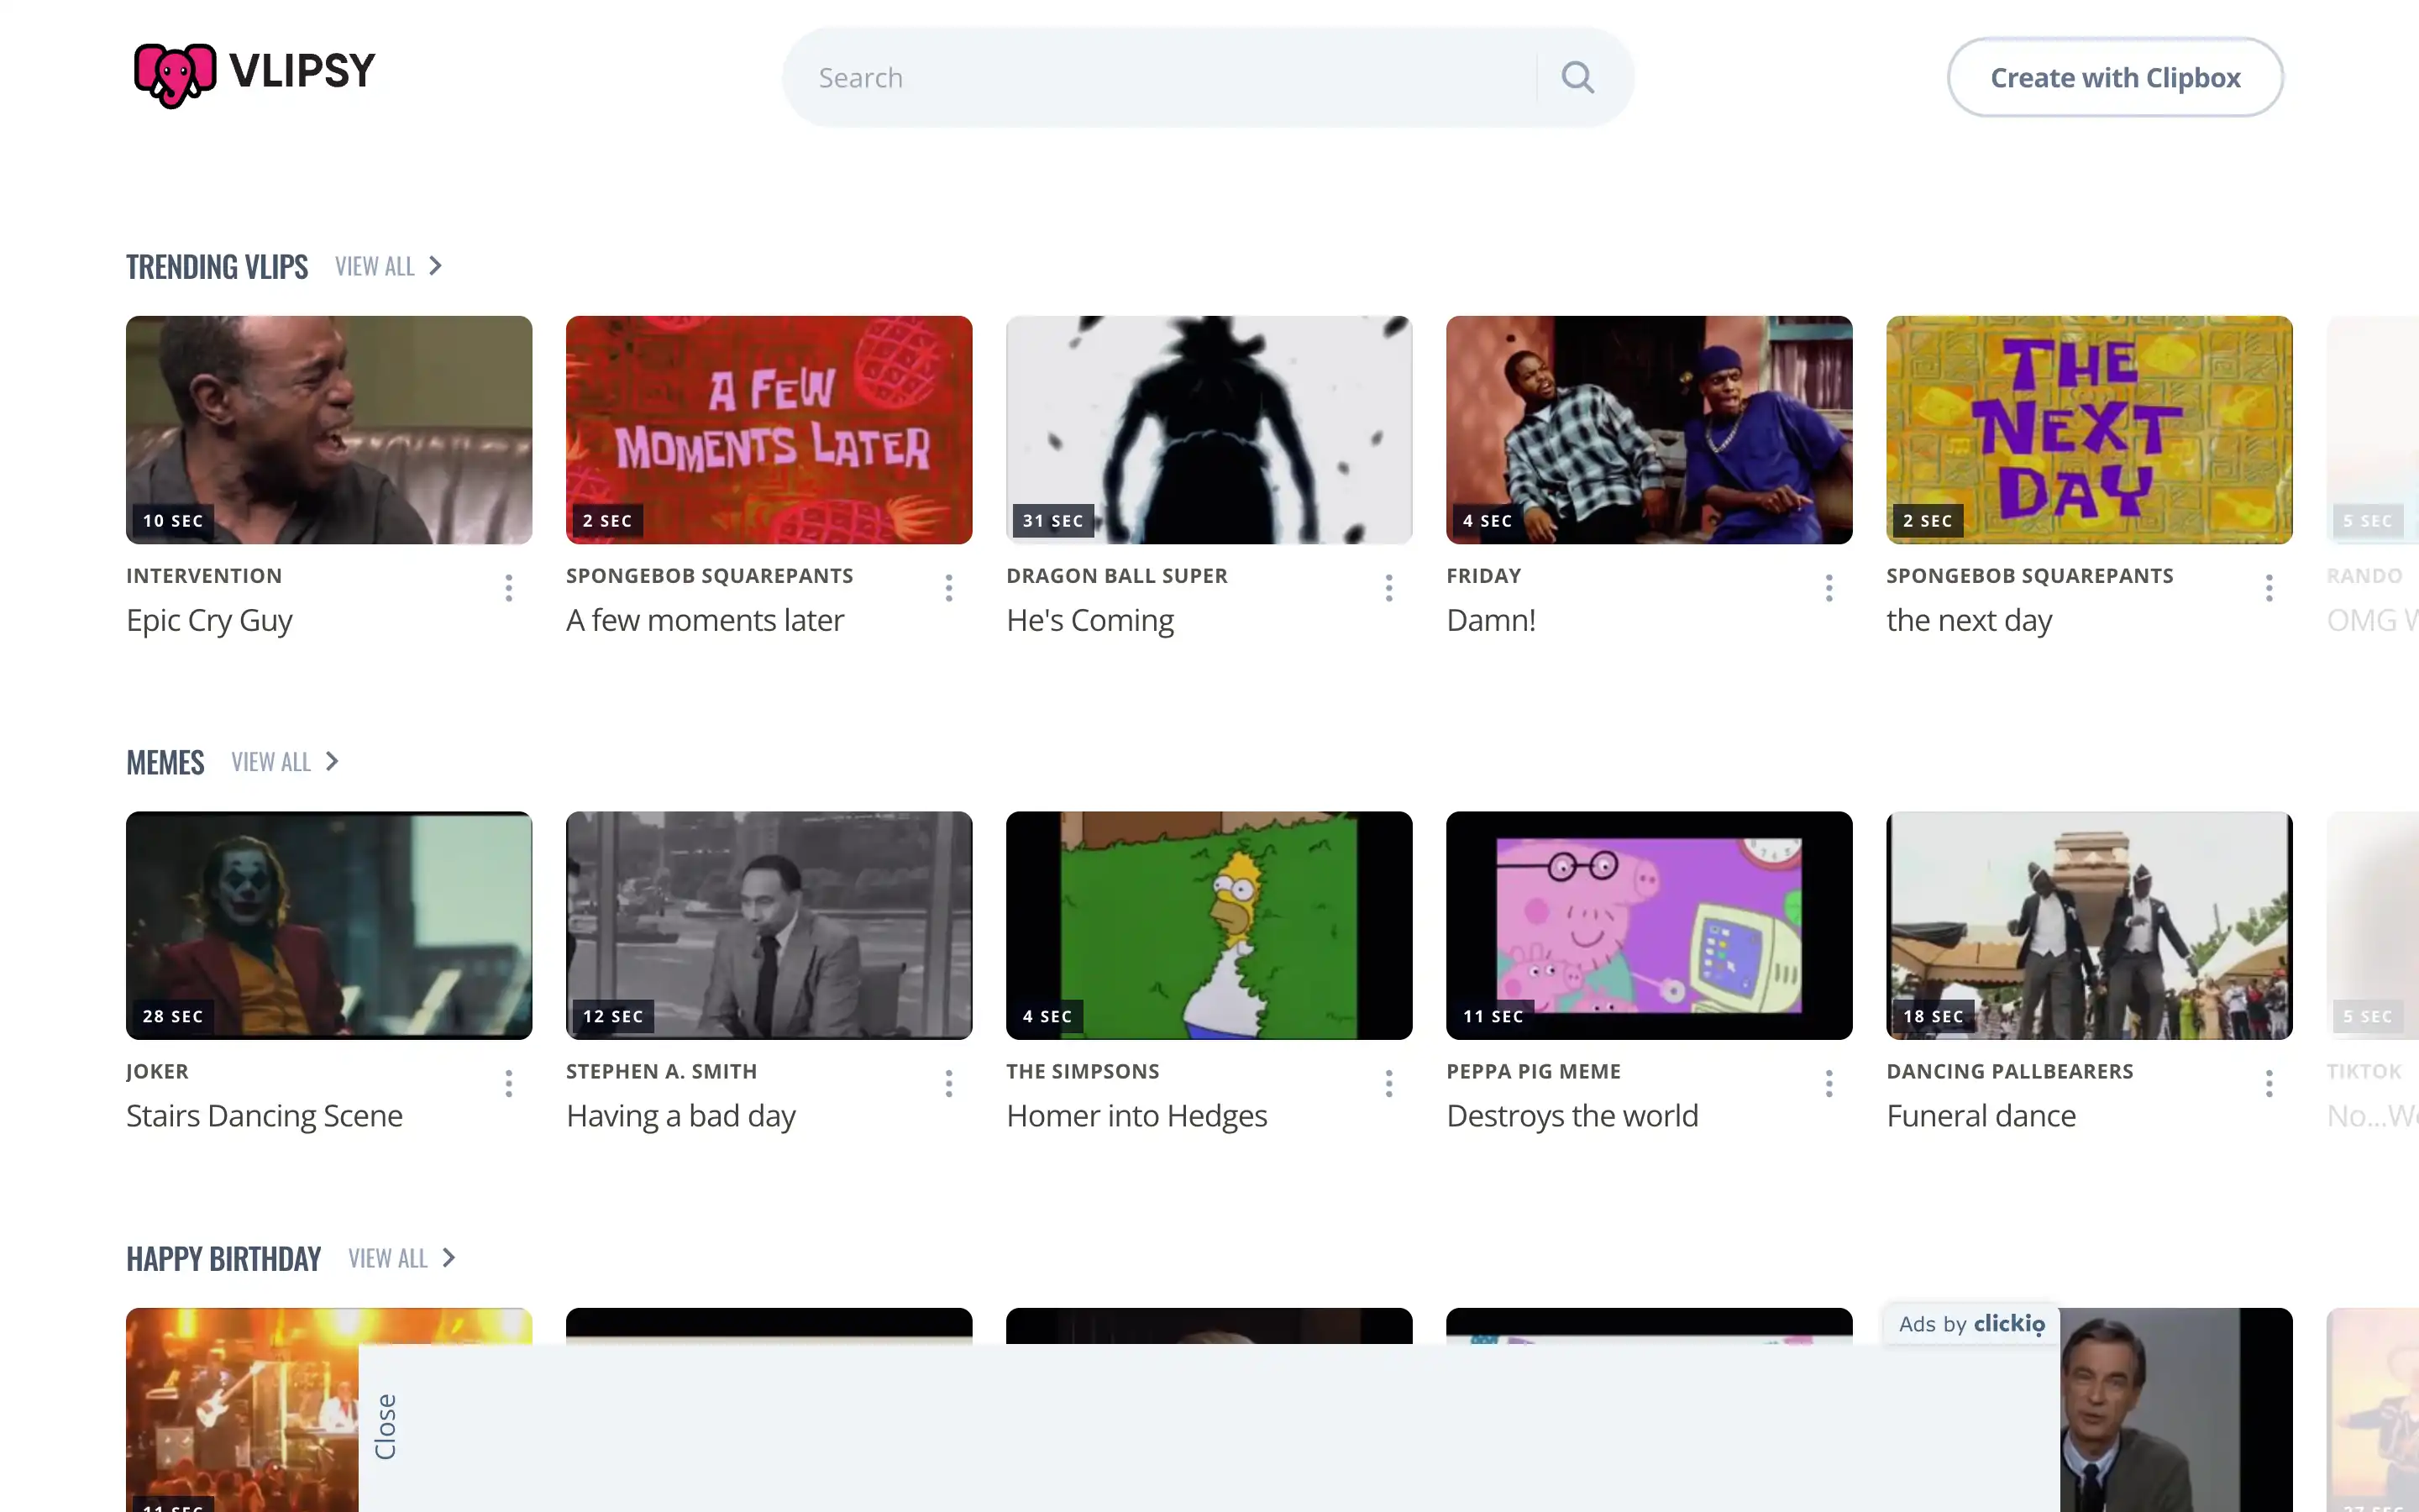Screen dimensions: 2419x1512
Task: Close the advertisement banner
Action: (x=388, y=1424)
